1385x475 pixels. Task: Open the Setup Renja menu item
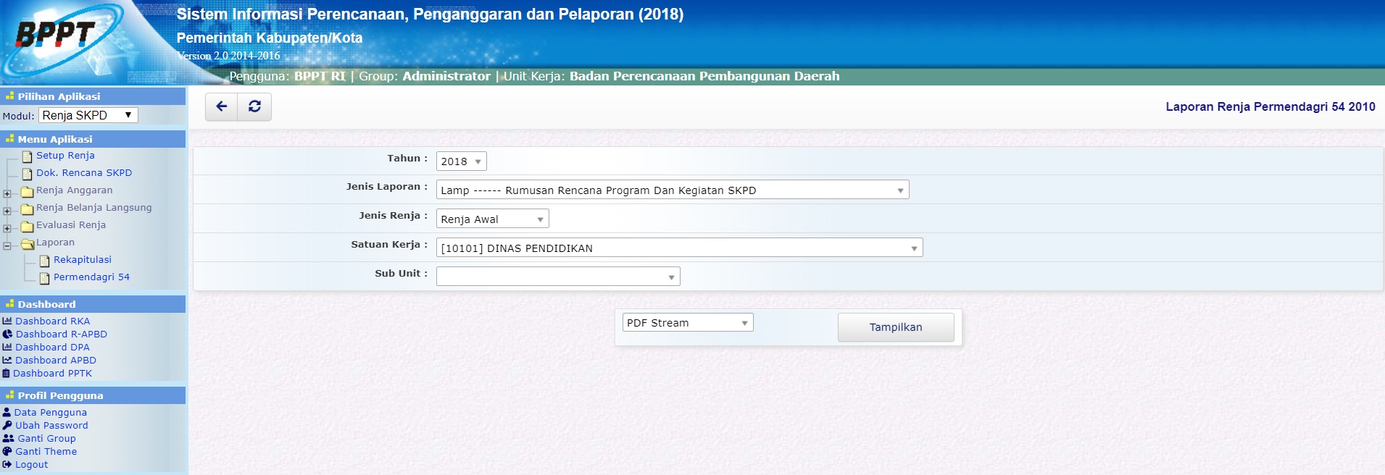(x=65, y=155)
